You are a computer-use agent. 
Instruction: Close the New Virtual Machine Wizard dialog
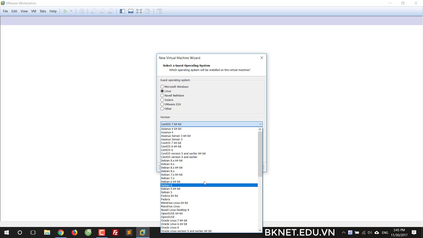coord(262,58)
